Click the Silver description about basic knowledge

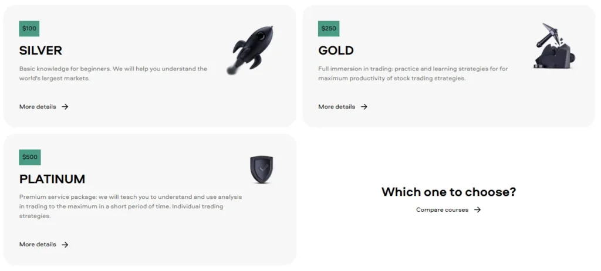coord(113,73)
